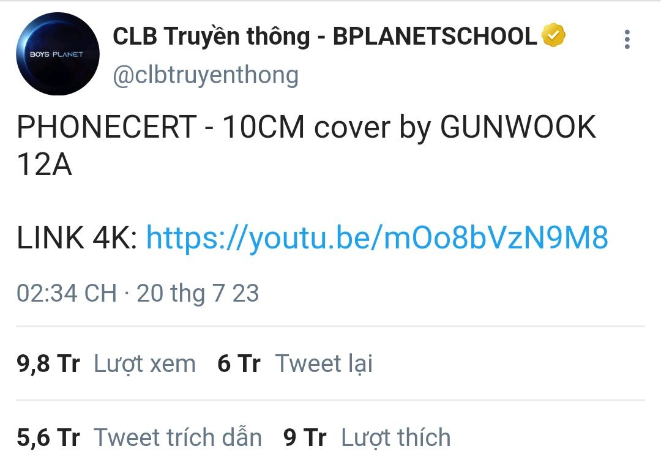Open the @clbtruyenthong handle
The image size is (661, 465).
(x=206, y=75)
